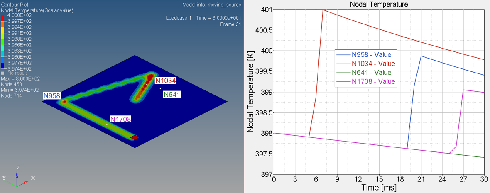Click the gray No result legend square
The height and width of the screenshot is (193, 490).
coord(3,73)
